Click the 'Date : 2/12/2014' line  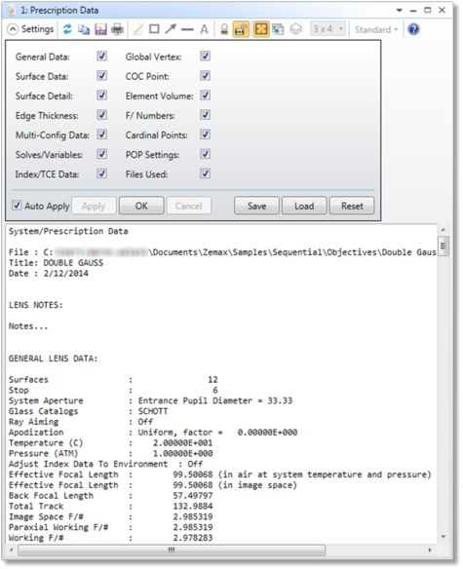(x=49, y=273)
